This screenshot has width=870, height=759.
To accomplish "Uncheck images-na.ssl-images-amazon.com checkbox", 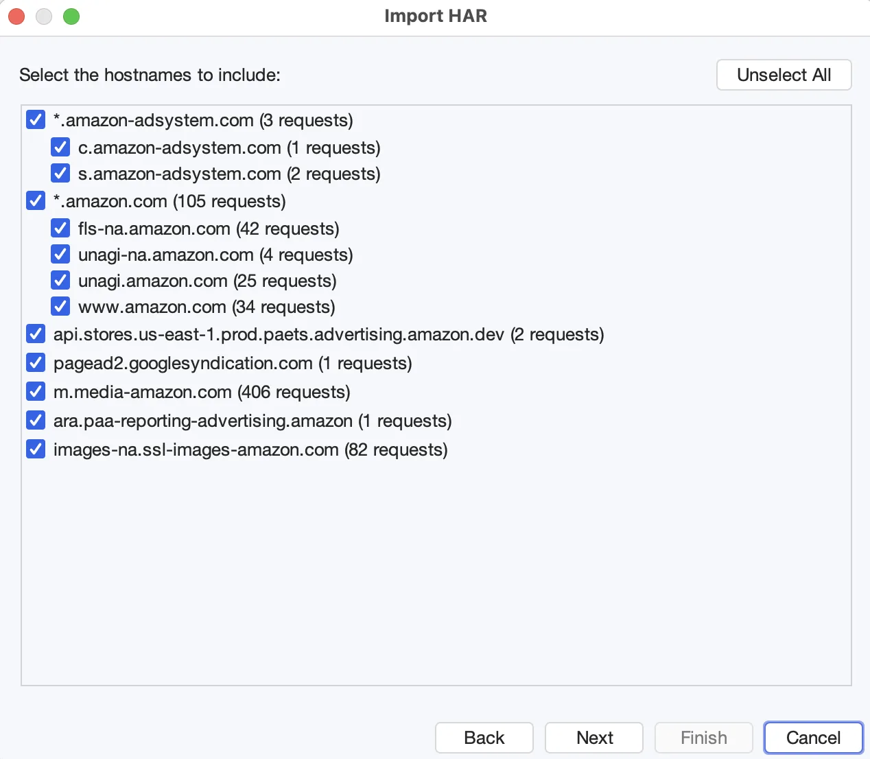I will point(36,449).
